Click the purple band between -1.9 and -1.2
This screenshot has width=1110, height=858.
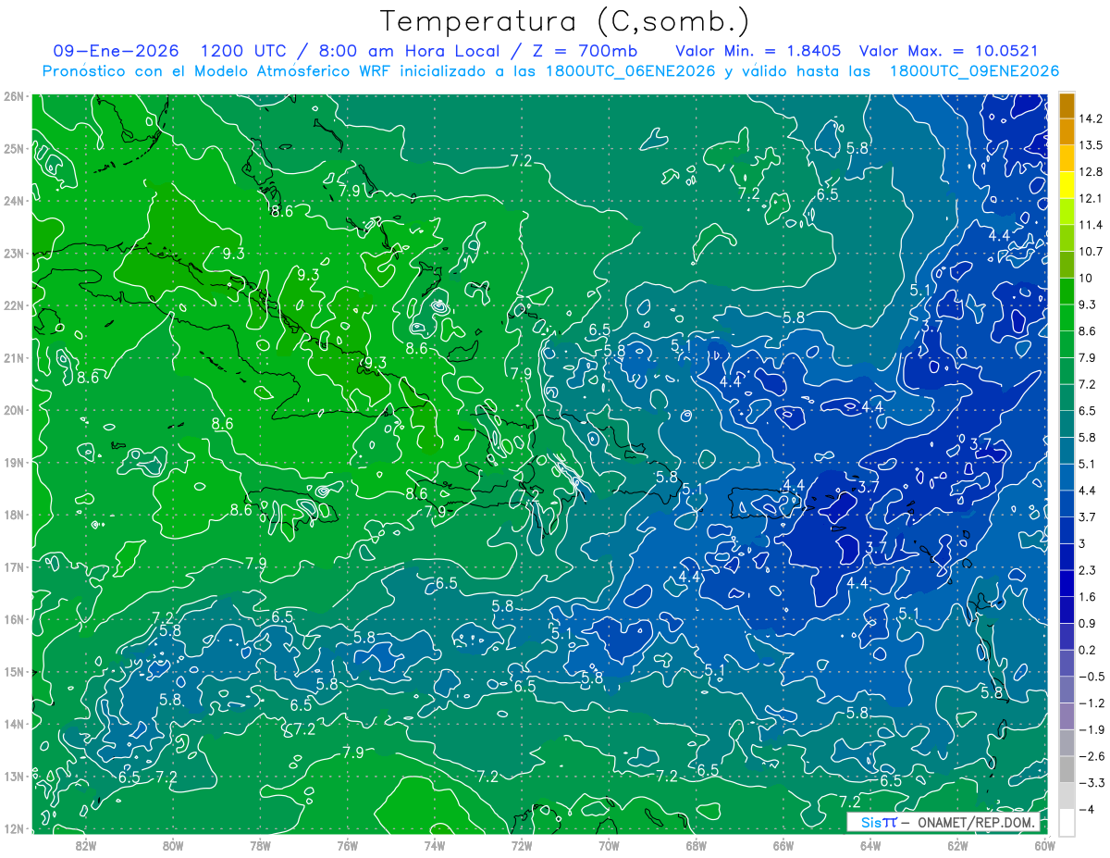click(x=1067, y=715)
